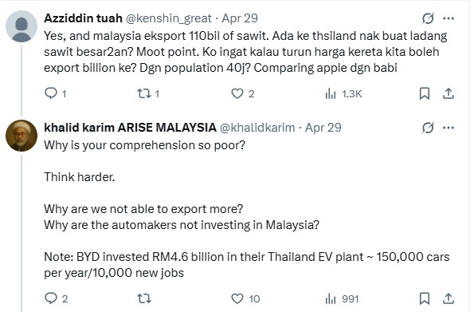474x312 pixels.
Task: Open @kenshin_great profile handle
Action: (x=168, y=18)
